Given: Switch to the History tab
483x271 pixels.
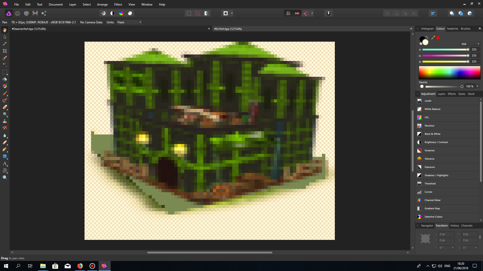Looking at the screenshot, I should point(454,226).
